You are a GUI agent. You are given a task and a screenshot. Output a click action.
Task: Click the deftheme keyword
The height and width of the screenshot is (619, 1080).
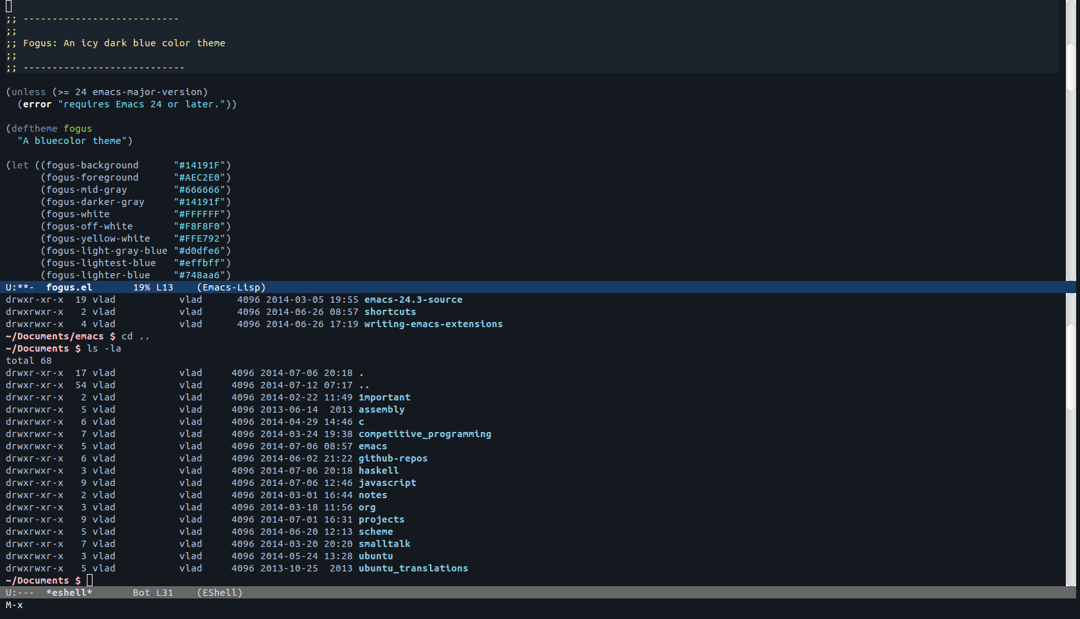tap(34, 129)
